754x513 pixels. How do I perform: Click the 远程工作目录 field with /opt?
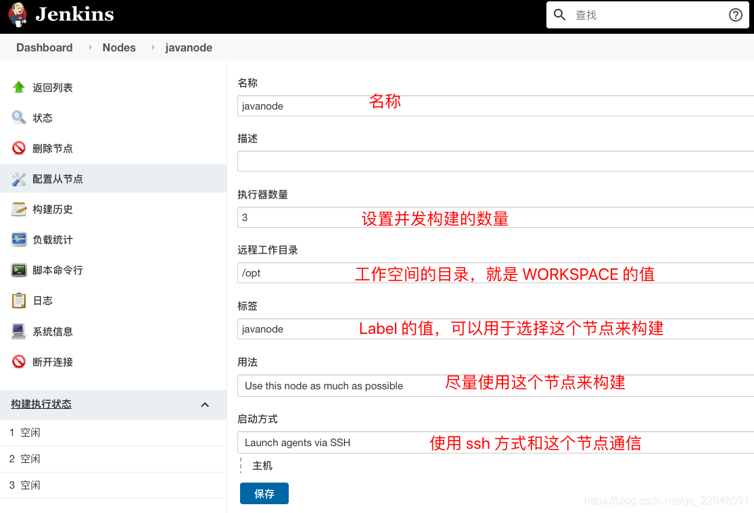coord(495,272)
